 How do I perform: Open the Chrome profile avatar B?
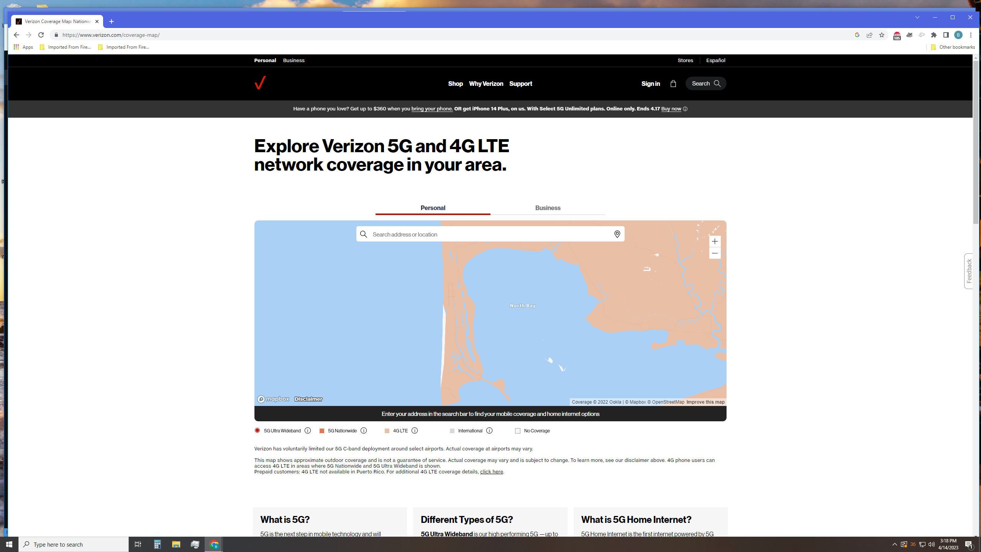pos(958,35)
